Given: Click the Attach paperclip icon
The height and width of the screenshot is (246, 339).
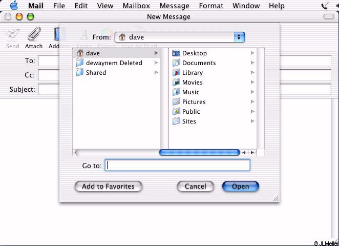Looking at the screenshot, I should 34,34.
